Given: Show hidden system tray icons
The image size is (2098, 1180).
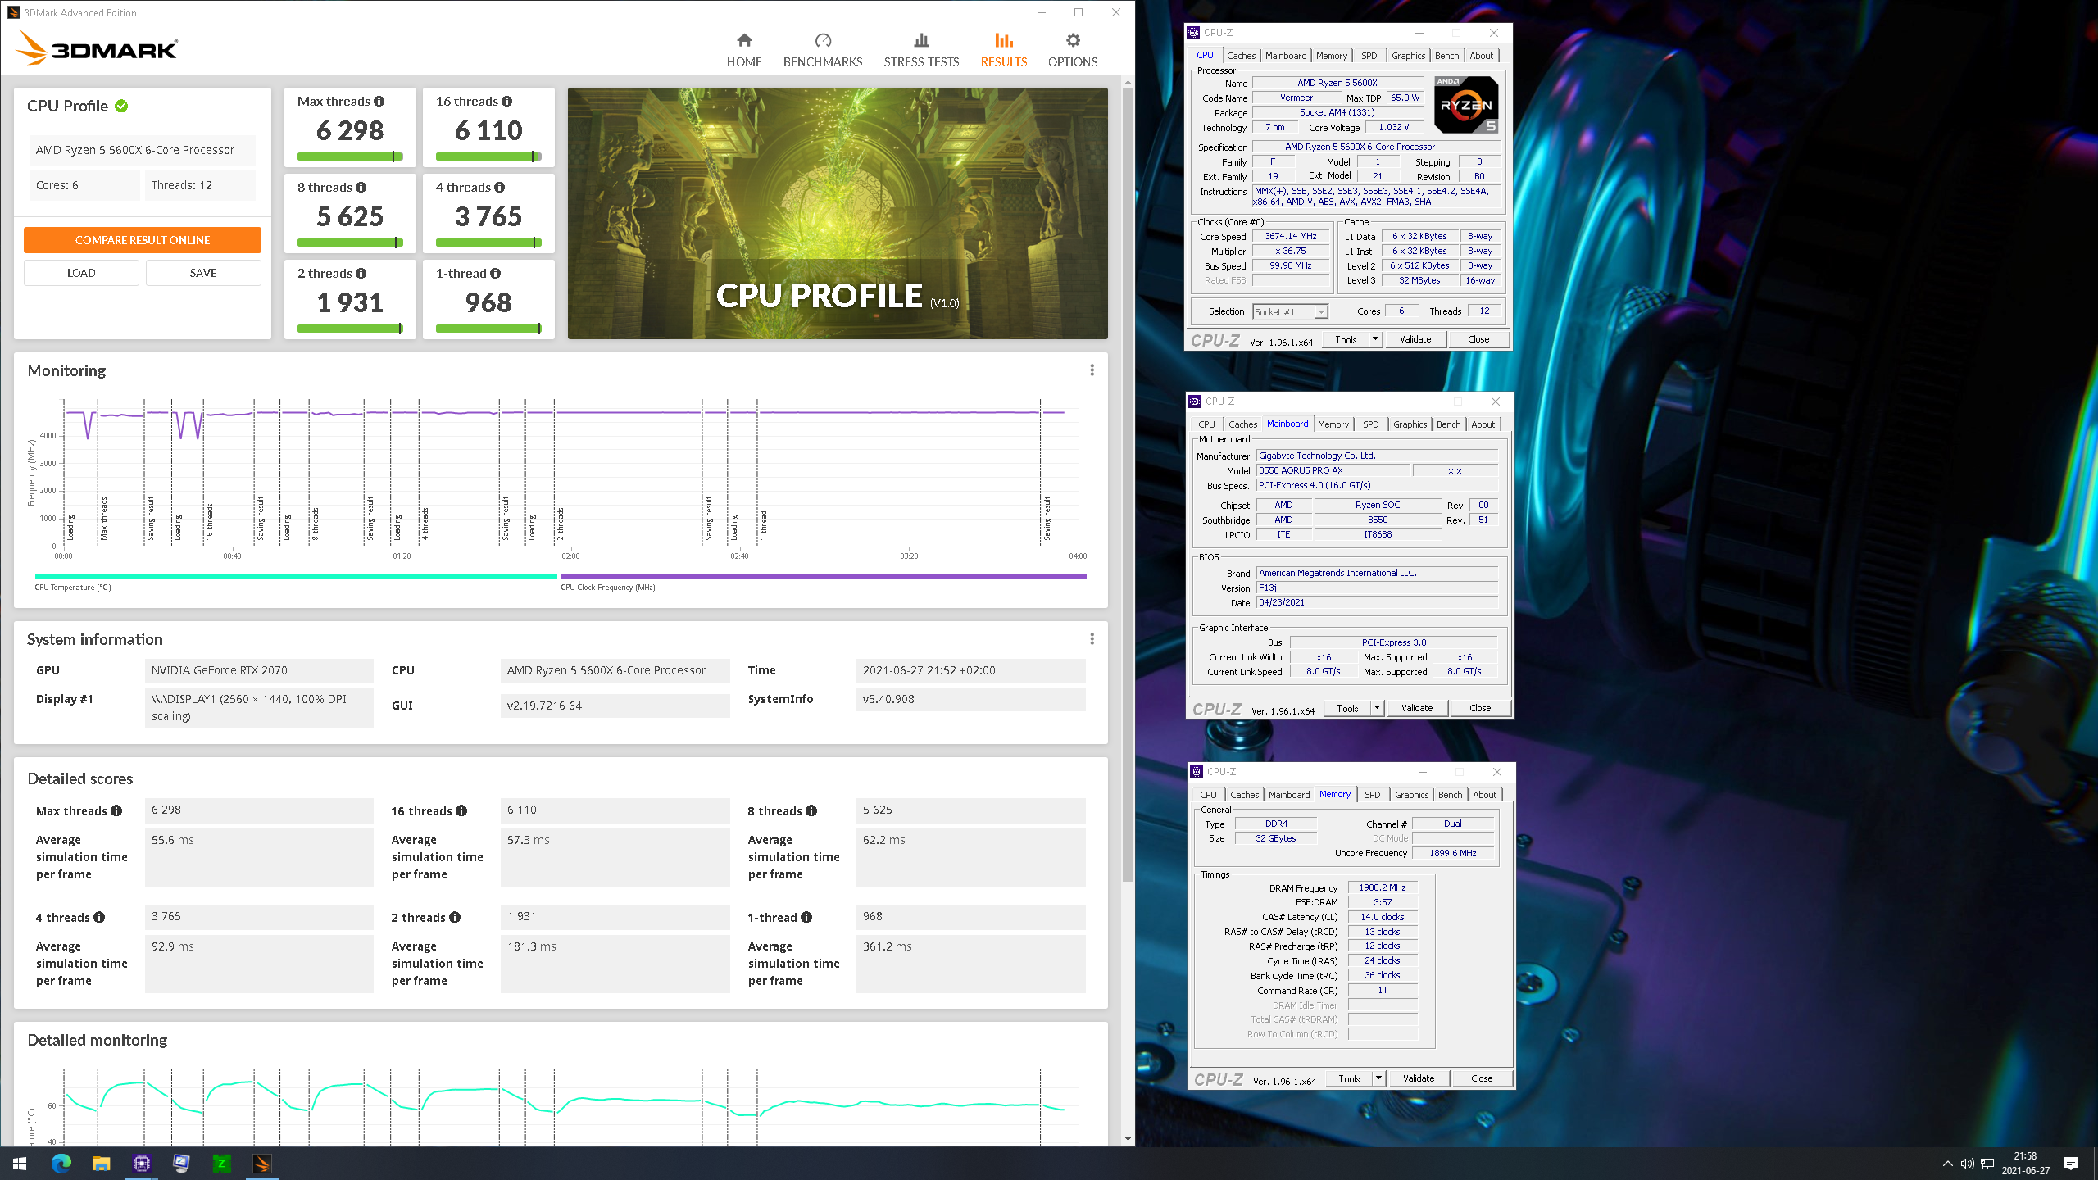Looking at the screenshot, I should click(1947, 1164).
